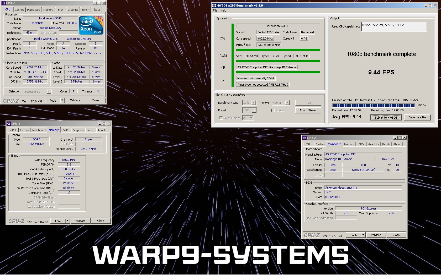This screenshot has width=441, height=275.
Task: Click the Run button in HWBOT x265
Action: [308, 103]
